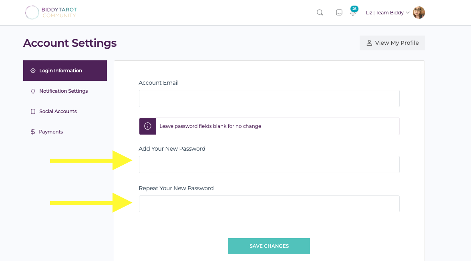Expand the Liz | Team Biddy menu
The image size is (471, 261).
pyautogui.click(x=388, y=12)
